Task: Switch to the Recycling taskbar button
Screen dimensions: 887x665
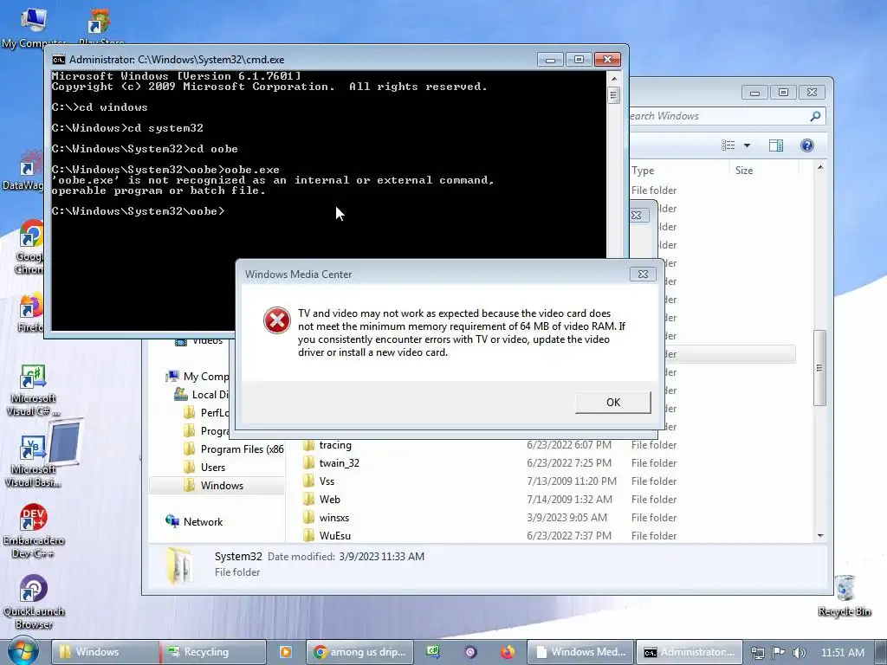Action: [213, 652]
